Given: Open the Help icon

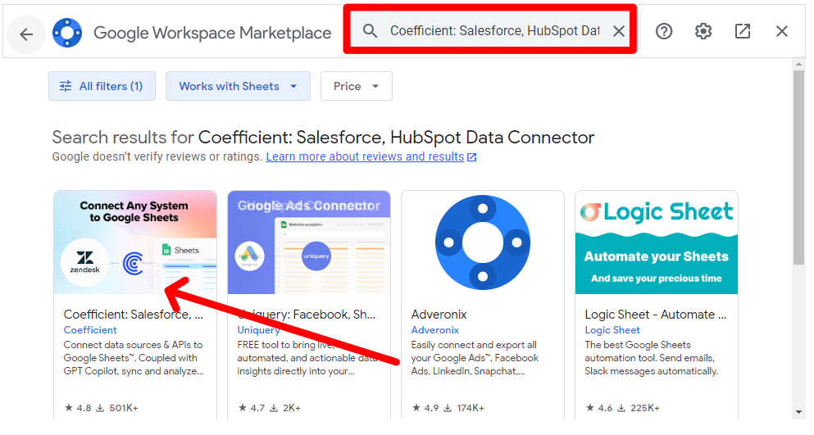Looking at the screenshot, I should coord(664,31).
